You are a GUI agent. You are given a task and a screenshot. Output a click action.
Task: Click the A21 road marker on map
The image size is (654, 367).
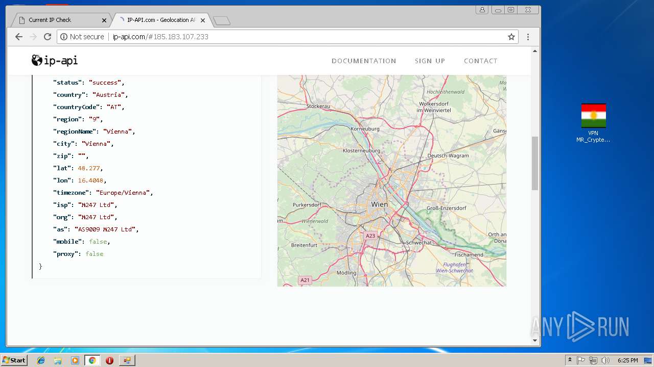coord(305,280)
